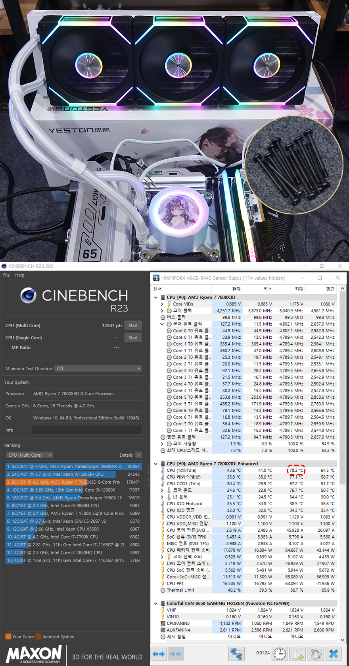This screenshot has height=666, width=349.
Task: Reset sensor min/max with clock icon
Action: 280,654
